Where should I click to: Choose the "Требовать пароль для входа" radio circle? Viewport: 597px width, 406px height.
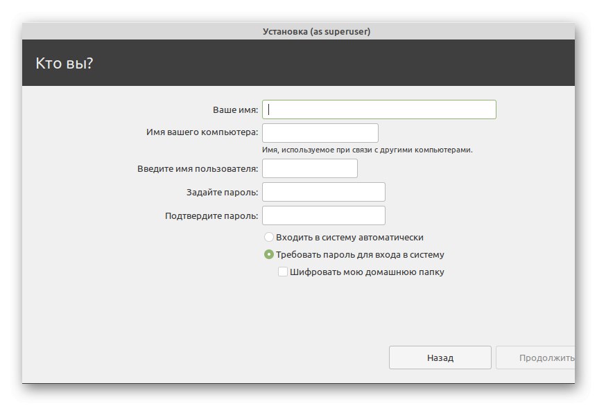[x=269, y=254]
